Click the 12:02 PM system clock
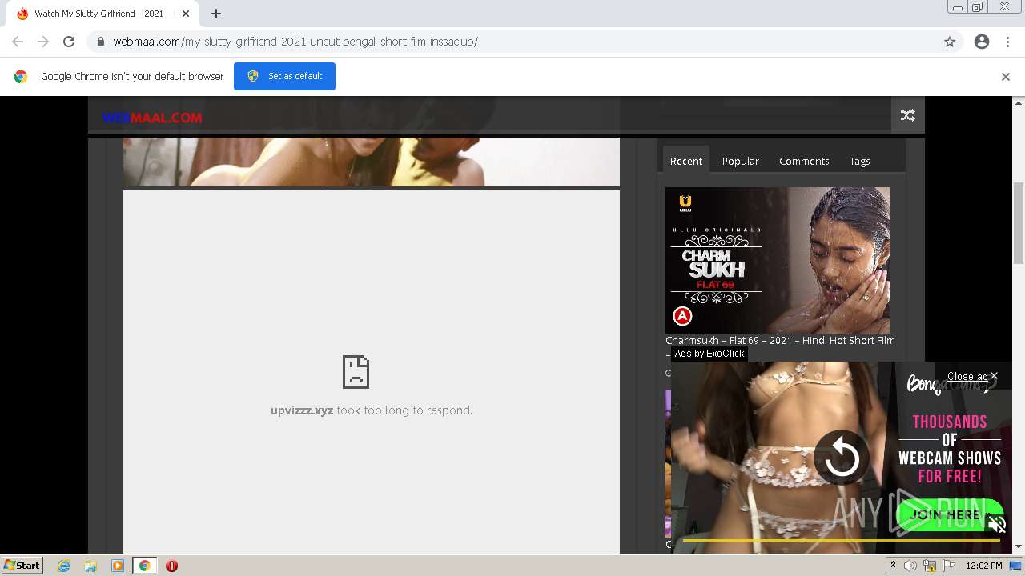Viewport: 1025px width, 576px height. [984, 566]
